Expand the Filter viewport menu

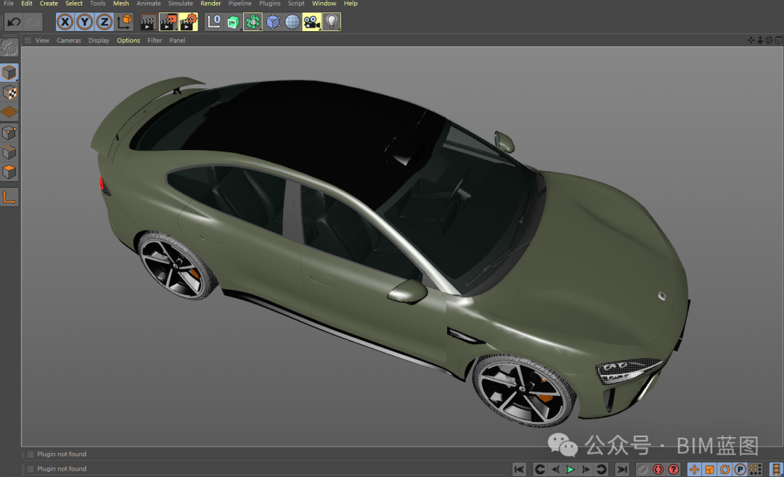pos(154,41)
